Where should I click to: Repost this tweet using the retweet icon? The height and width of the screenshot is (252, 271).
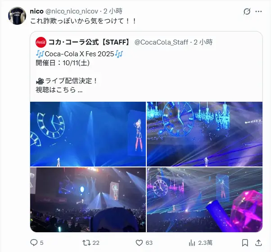(x=86, y=243)
